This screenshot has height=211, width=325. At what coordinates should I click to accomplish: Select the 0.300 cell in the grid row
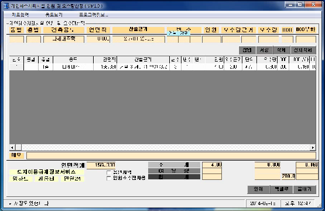267,67
